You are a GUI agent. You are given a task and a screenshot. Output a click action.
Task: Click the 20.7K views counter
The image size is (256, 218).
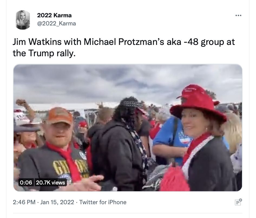50,182
